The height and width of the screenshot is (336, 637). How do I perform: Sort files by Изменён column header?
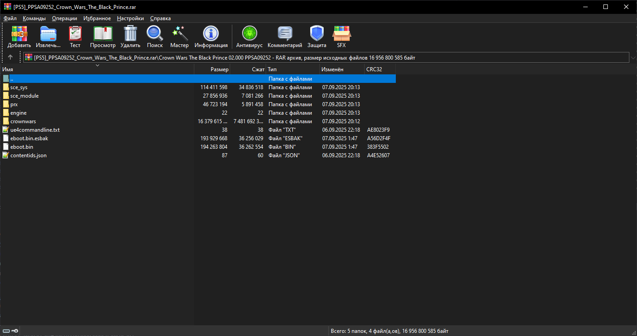332,69
